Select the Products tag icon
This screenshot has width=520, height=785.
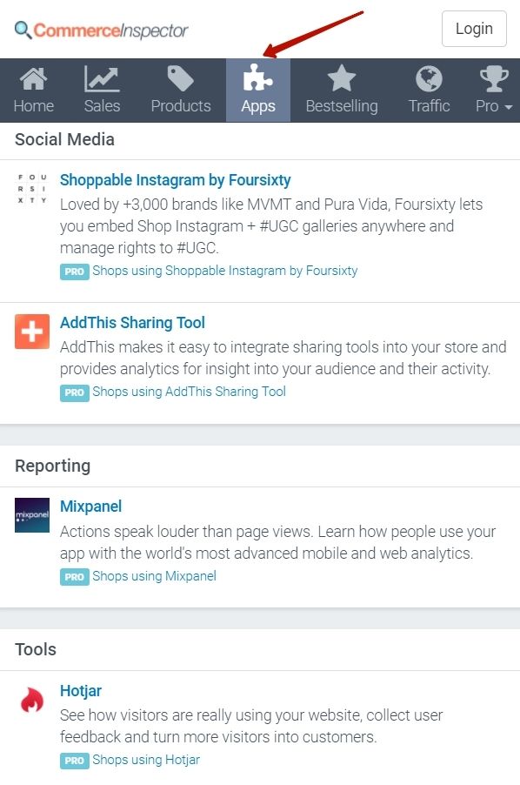pos(181,78)
